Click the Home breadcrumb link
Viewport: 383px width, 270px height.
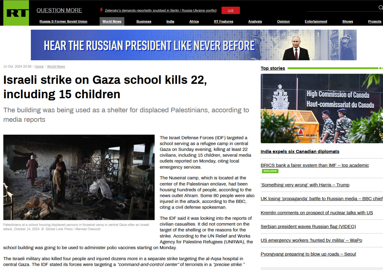(x=39, y=66)
